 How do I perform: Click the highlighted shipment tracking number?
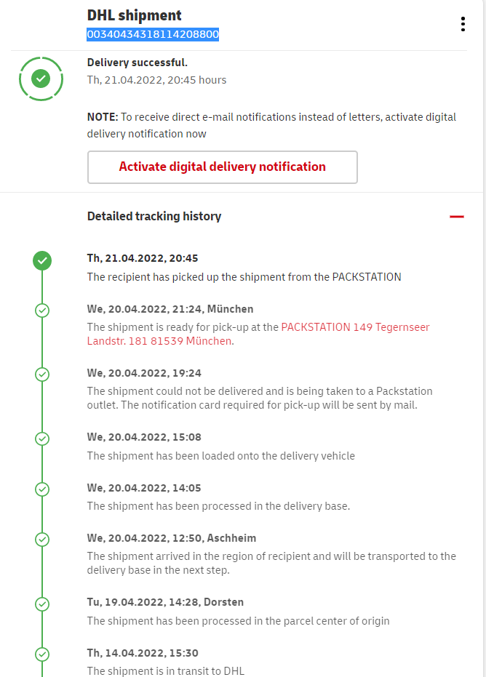153,34
